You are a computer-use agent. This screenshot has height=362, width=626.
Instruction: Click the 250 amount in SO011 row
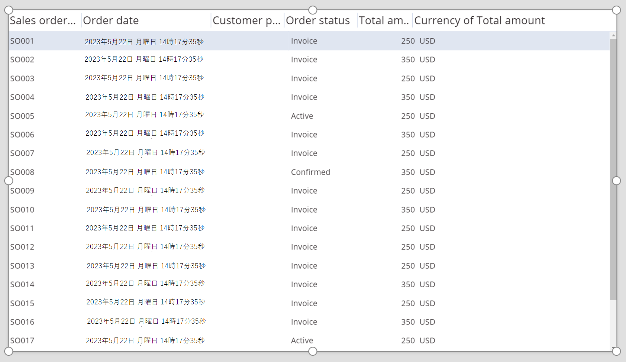[x=408, y=228]
